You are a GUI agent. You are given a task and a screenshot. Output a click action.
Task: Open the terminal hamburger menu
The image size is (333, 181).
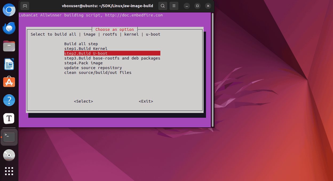click(174, 6)
